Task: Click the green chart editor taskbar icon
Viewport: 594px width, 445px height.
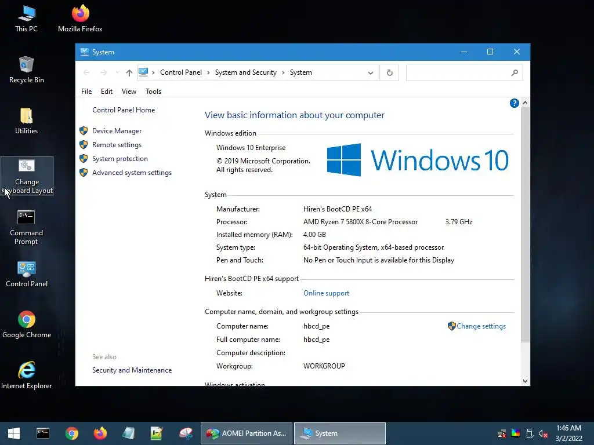Action: tap(157, 433)
